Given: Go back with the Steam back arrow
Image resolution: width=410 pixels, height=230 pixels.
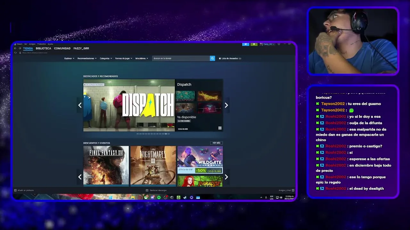Looking at the screenshot, I should tap(15, 48).
